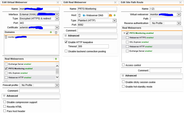
Task: Add a real webserver in Virtual Webserver panel
Action: (x=56, y=59)
